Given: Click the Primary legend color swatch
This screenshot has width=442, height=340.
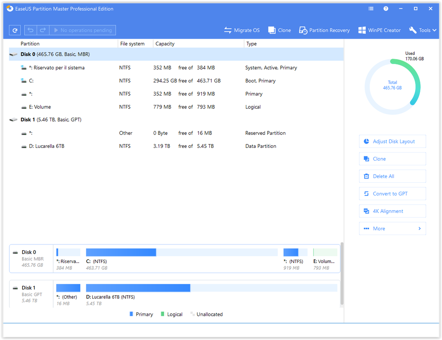Looking at the screenshot, I should pos(131,314).
